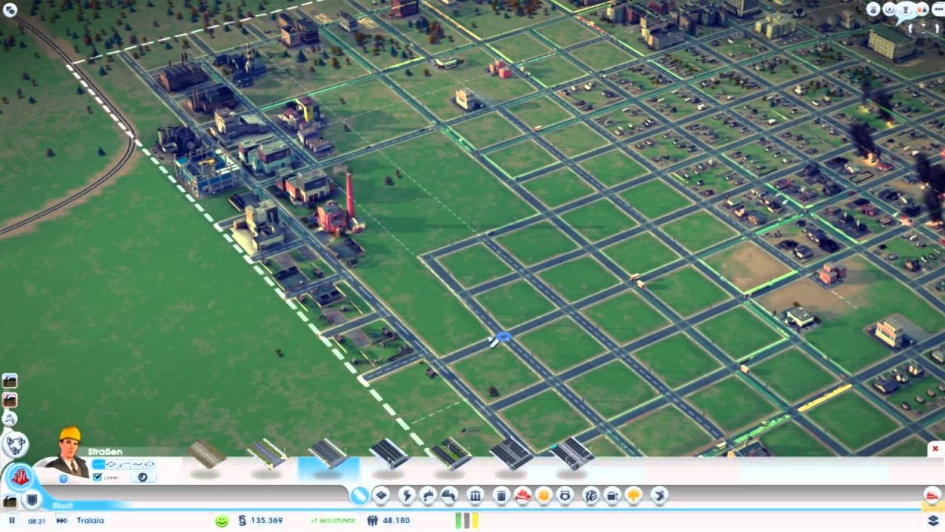Open the Mass transit bus menu
This screenshot has width=945, height=532.
612,496
